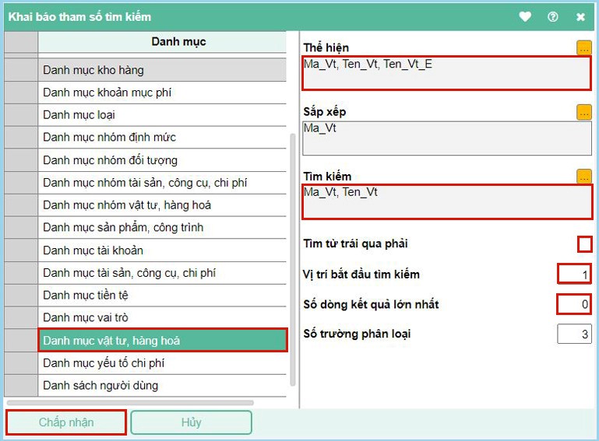Open the ellipsis button beside Tìm kiếm
Screen dimensions: 599x441
pos(583,177)
